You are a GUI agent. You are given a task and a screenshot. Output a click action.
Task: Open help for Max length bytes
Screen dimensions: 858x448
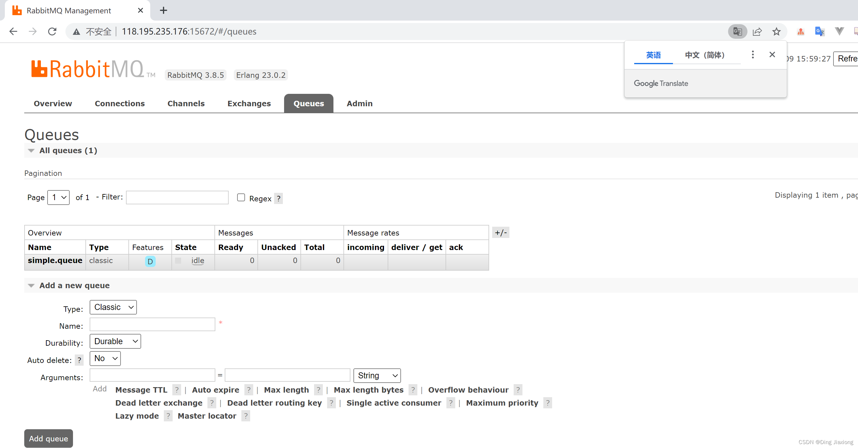pos(413,390)
